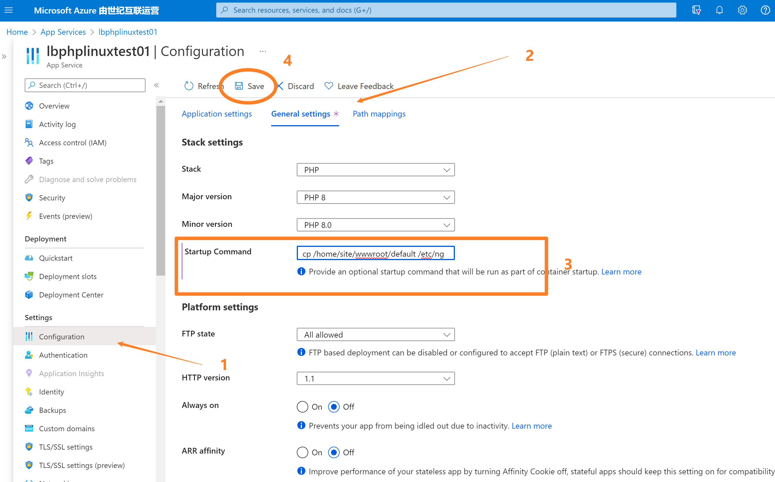Viewport: 775px width, 482px height.
Task: Open the hamburger portal menu
Action: [x=9, y=10]
